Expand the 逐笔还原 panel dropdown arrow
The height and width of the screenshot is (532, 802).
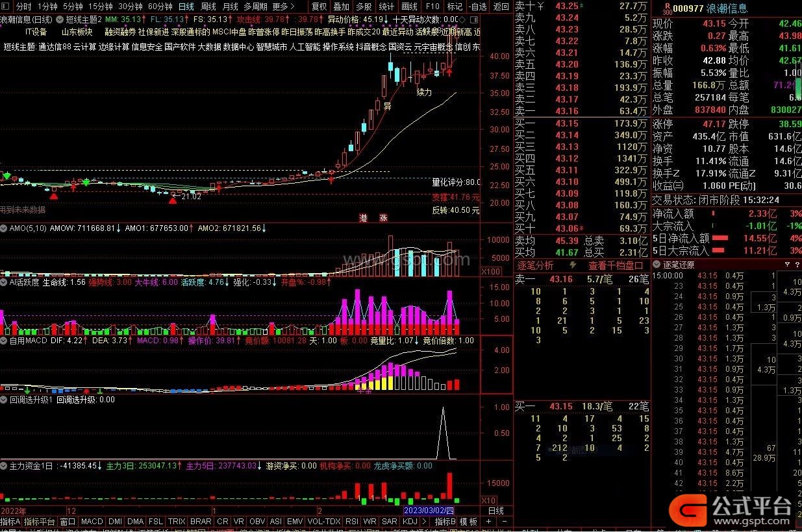click(x=657, y=265)
